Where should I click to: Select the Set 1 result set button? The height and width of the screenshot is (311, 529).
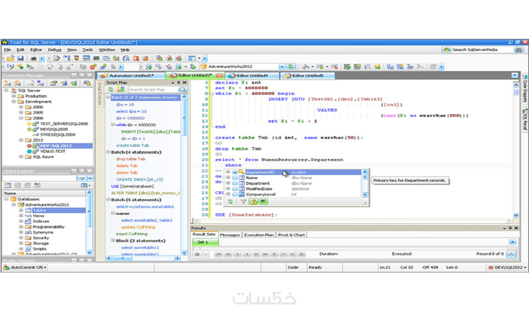tap(205, 242)
